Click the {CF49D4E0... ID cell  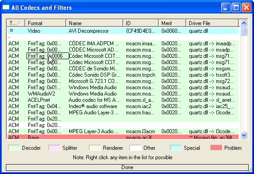[140, 31]
